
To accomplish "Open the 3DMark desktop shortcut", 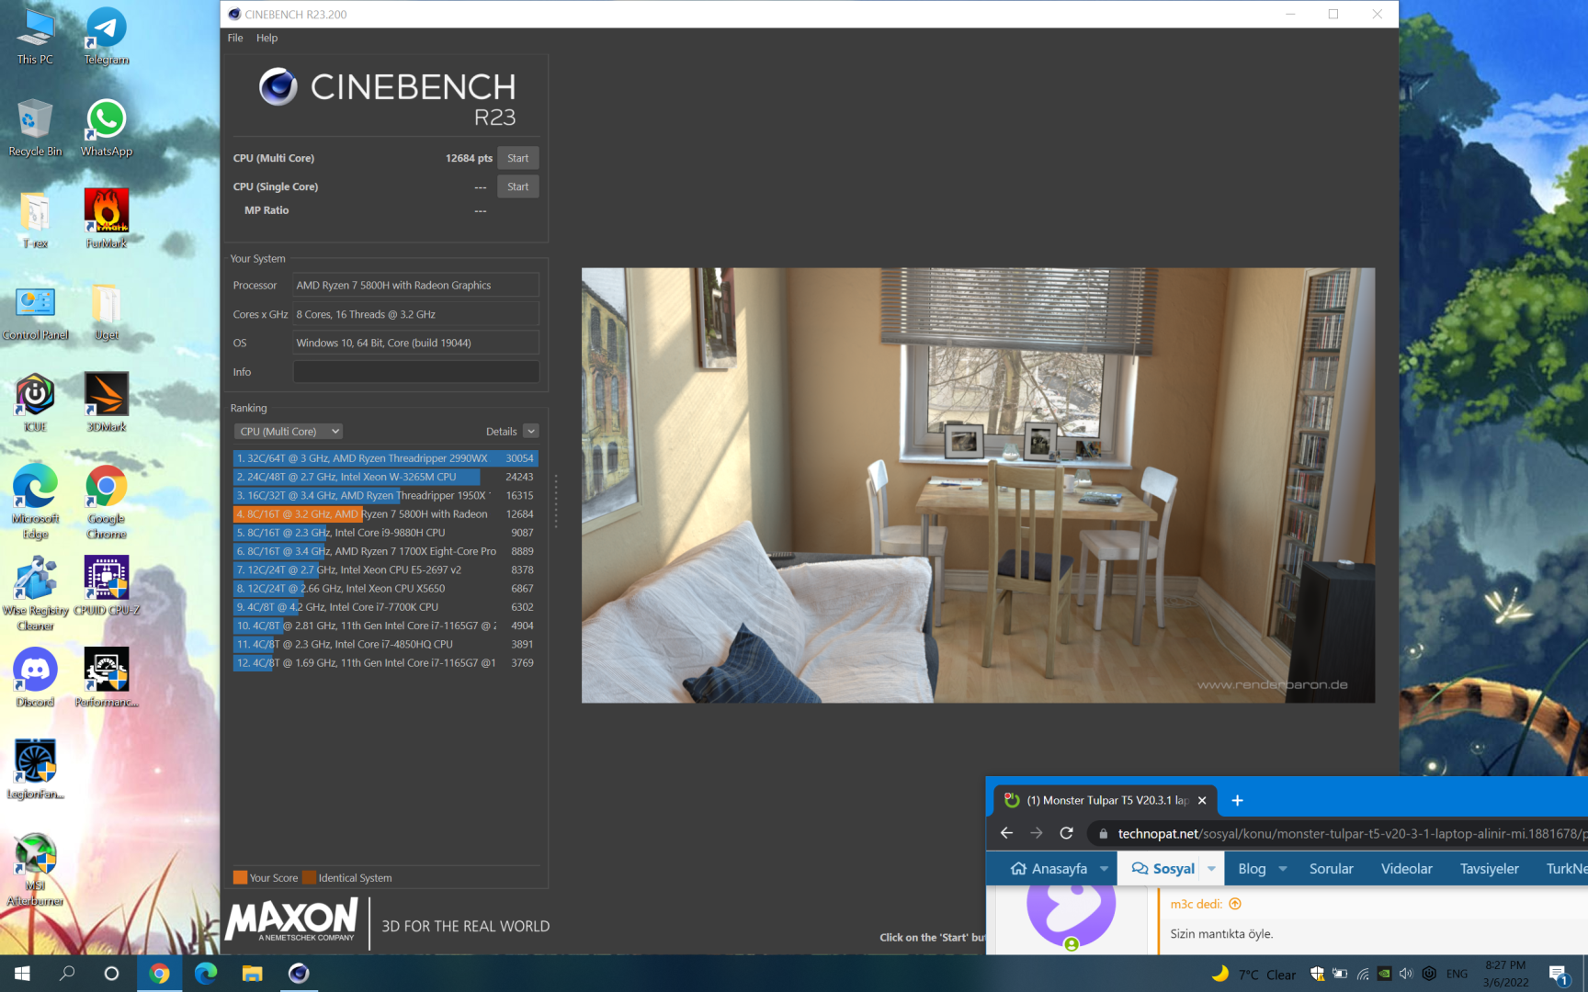I will click(x=107, y=404).
